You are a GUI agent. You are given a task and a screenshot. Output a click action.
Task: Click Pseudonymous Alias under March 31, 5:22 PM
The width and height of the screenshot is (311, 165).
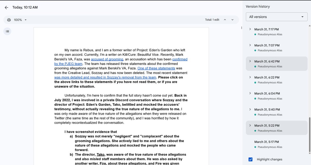click(x=270, y=131)
